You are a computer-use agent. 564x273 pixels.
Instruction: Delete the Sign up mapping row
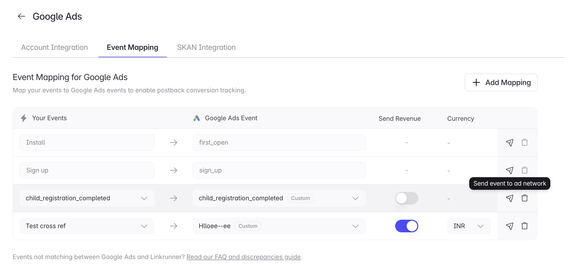[x=525, y=170]
